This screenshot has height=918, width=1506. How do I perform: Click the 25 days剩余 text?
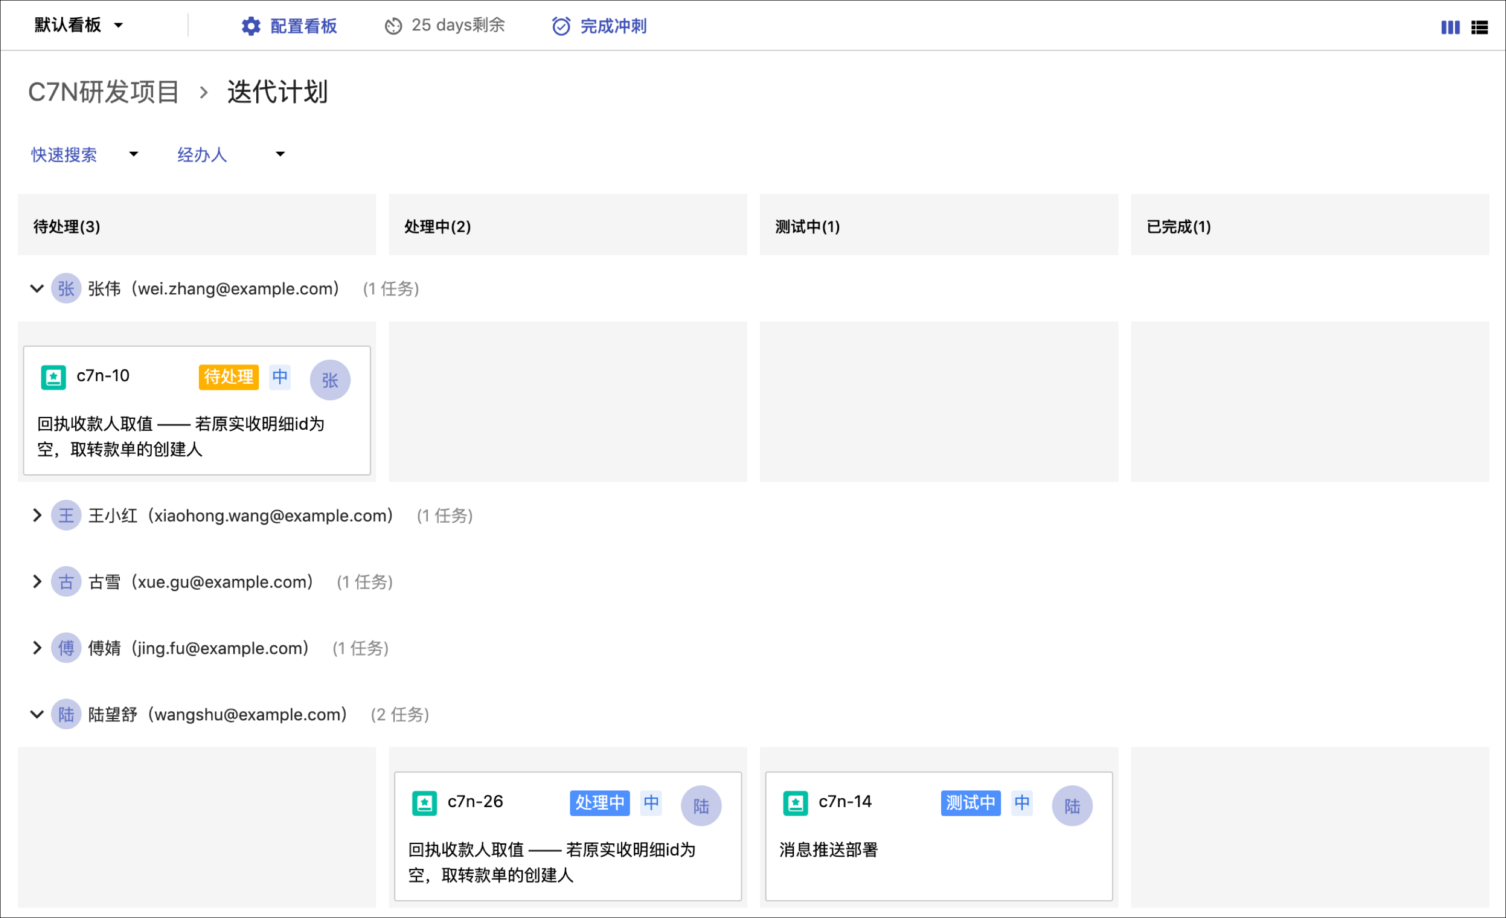tap(458, 25)
